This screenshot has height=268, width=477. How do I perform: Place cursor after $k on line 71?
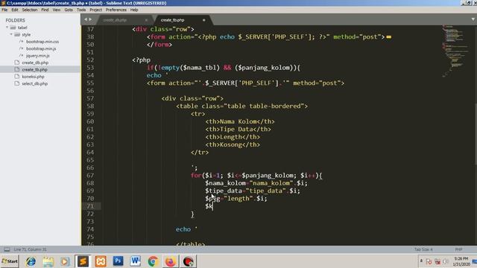coord(213,206)
